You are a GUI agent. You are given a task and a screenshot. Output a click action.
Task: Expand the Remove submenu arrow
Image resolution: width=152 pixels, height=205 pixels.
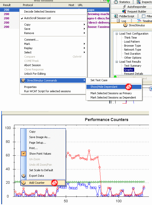(84, 33)
